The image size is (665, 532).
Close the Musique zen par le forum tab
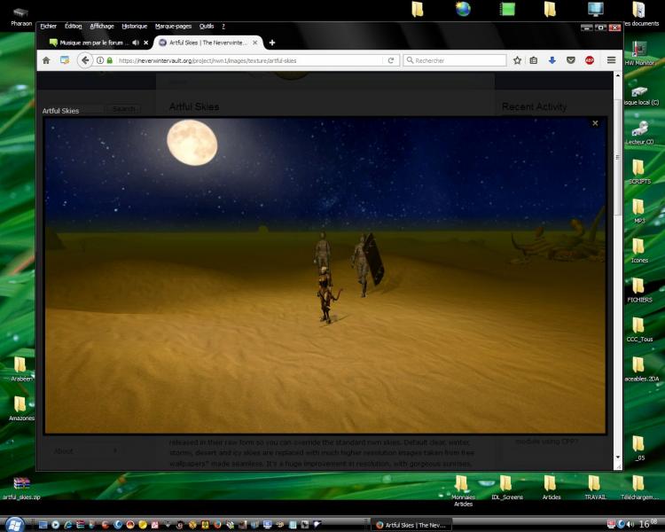click(x=146, y=43)
